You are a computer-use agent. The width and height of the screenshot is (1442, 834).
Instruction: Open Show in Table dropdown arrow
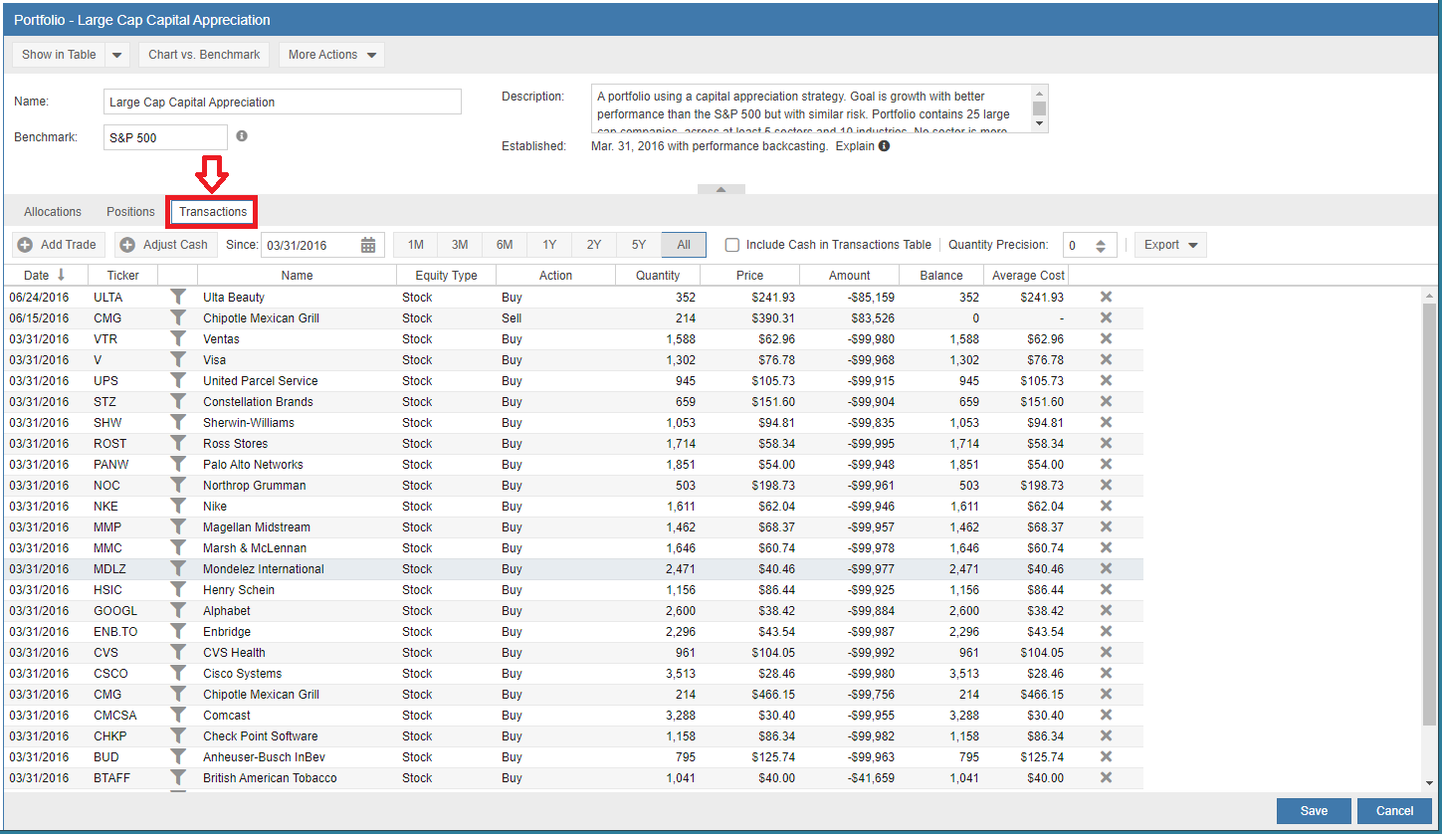tap(116, 55)
